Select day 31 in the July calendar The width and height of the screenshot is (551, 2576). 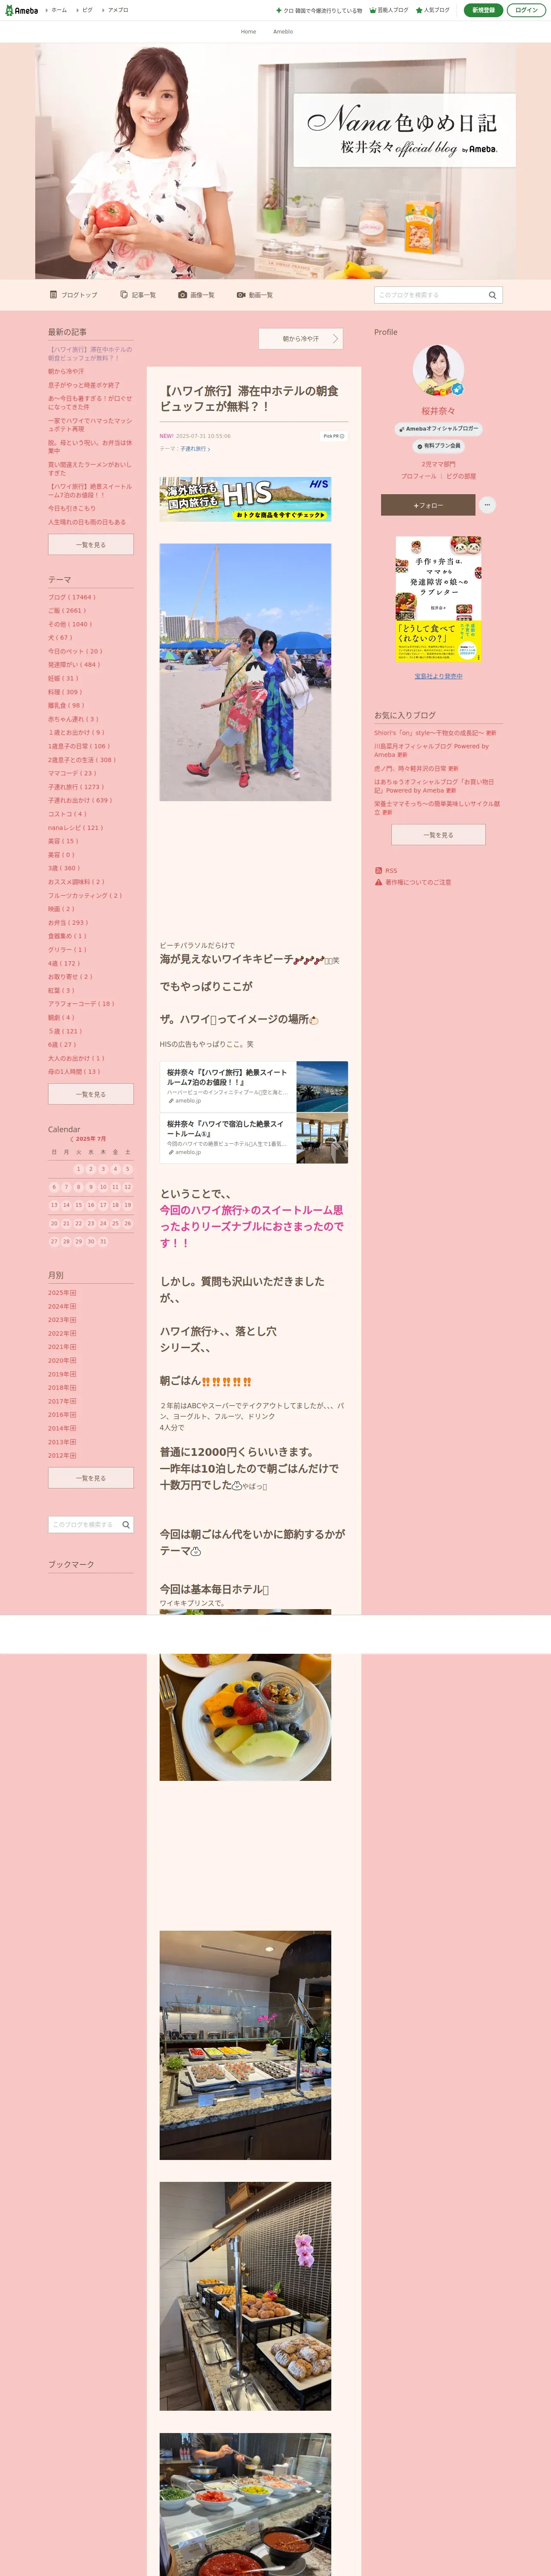click(x=103, y=1241)
